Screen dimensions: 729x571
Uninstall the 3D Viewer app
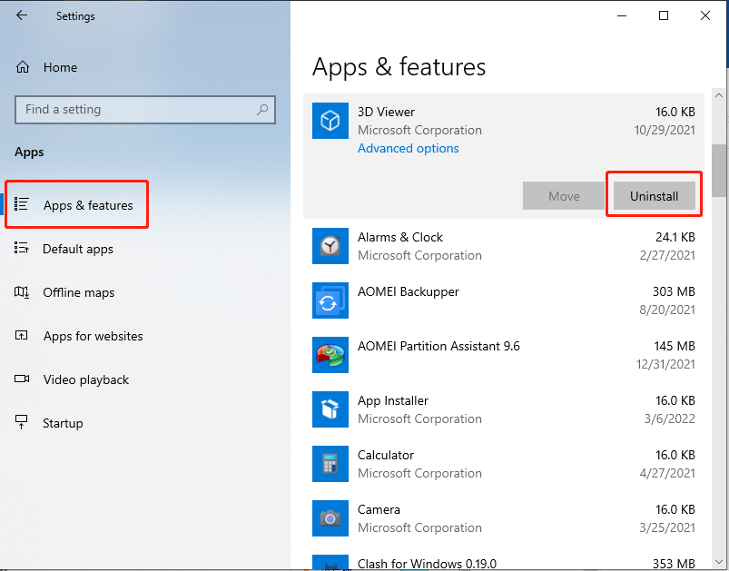[654, 196]
